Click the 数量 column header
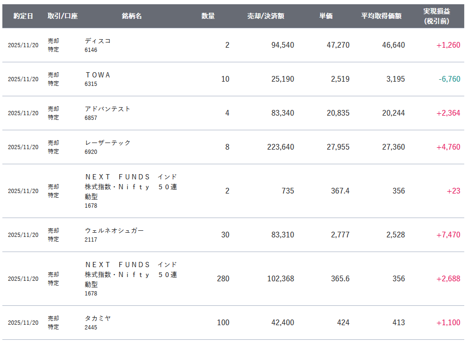The height and width of the screenshot is (345, 467). pyautogui.click(x=208, y=16)
